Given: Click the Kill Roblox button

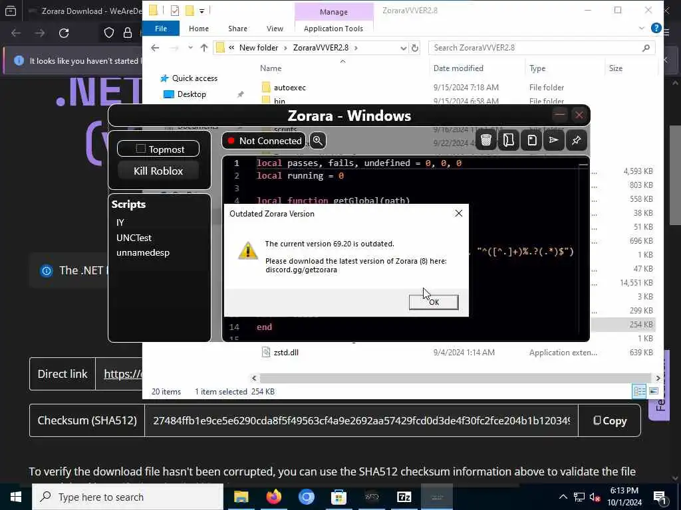Looking at the screenshot, I should pyautogui.click(x=158, y=171).
